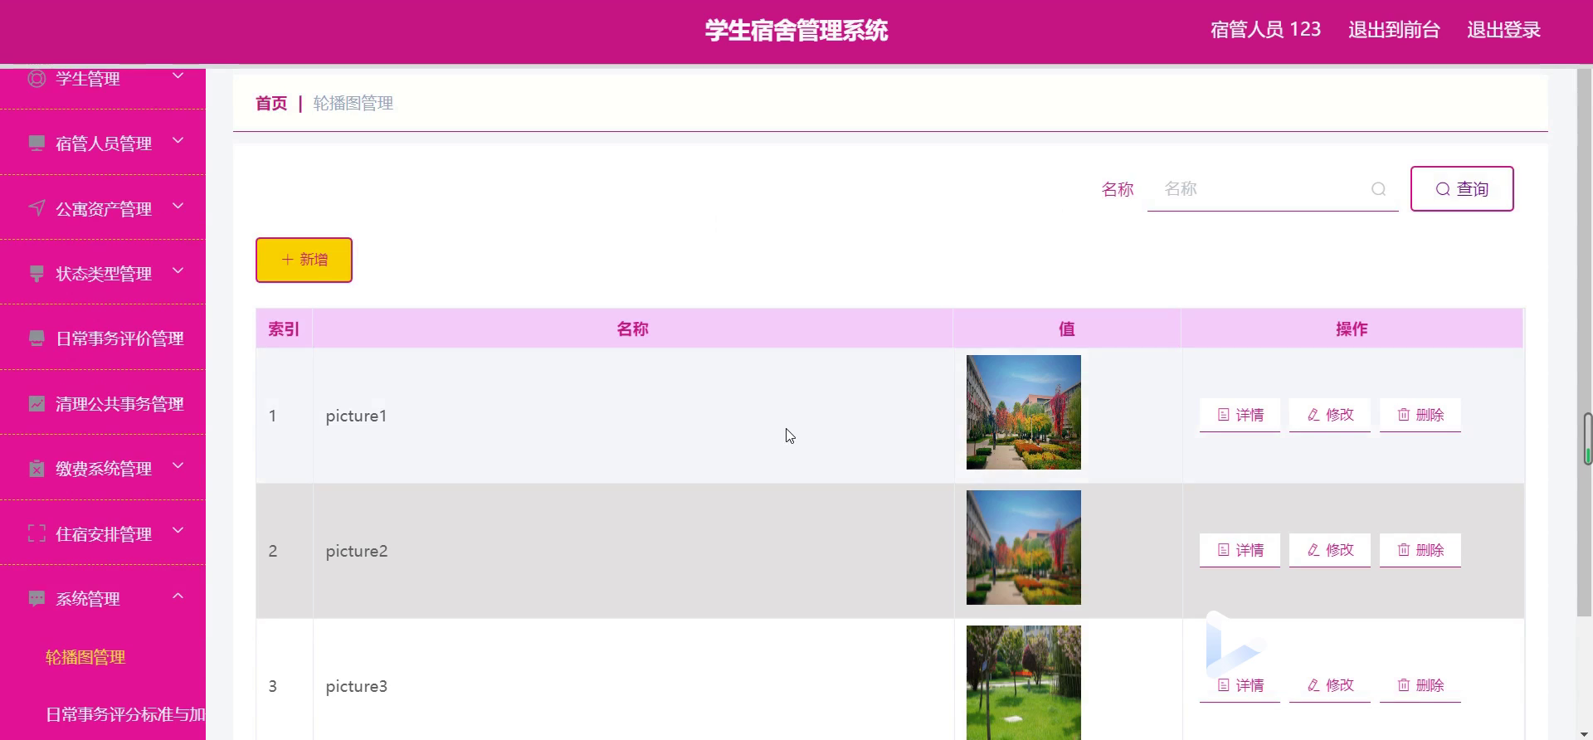The image size is (1593, 740).
Task: Click the magnifier icon inside the 名称 field
Action: [x=1378, y=189]
